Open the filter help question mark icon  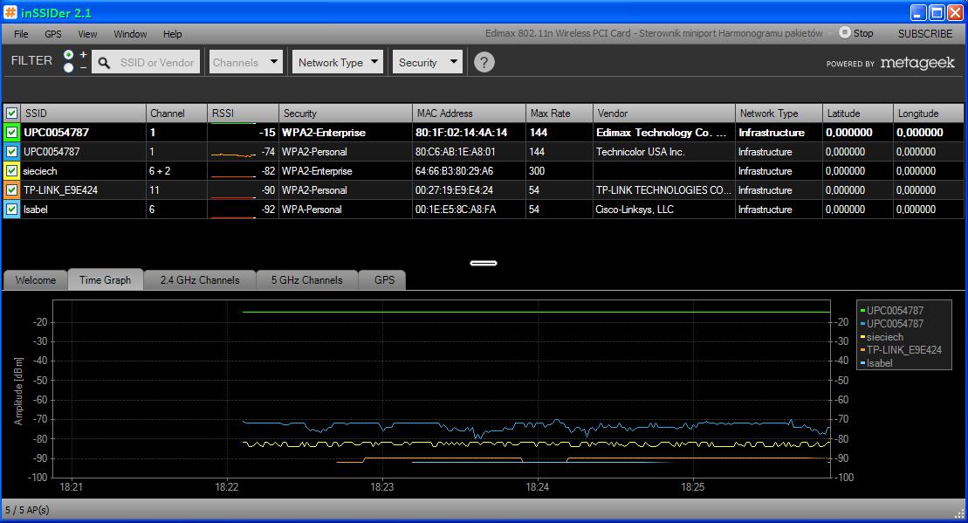coord(484,62)
